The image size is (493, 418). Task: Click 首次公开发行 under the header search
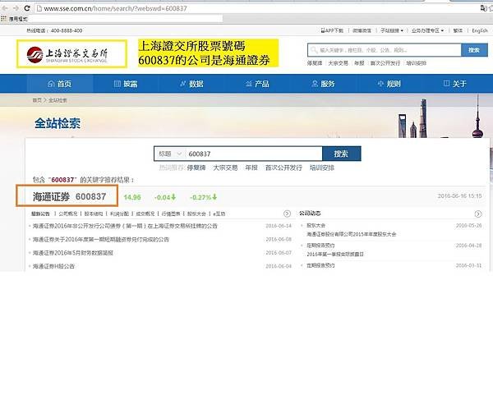point(385,63)
